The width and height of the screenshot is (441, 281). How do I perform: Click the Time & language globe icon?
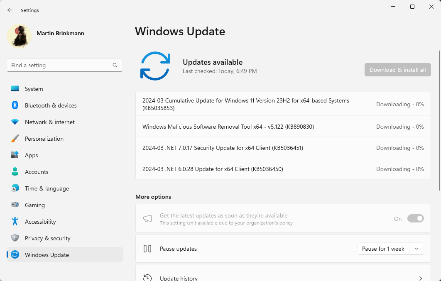tap(15, 188)
